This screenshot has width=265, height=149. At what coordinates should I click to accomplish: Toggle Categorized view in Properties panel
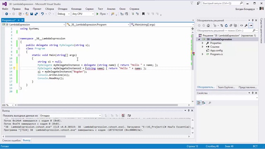(x=199, y=103)
